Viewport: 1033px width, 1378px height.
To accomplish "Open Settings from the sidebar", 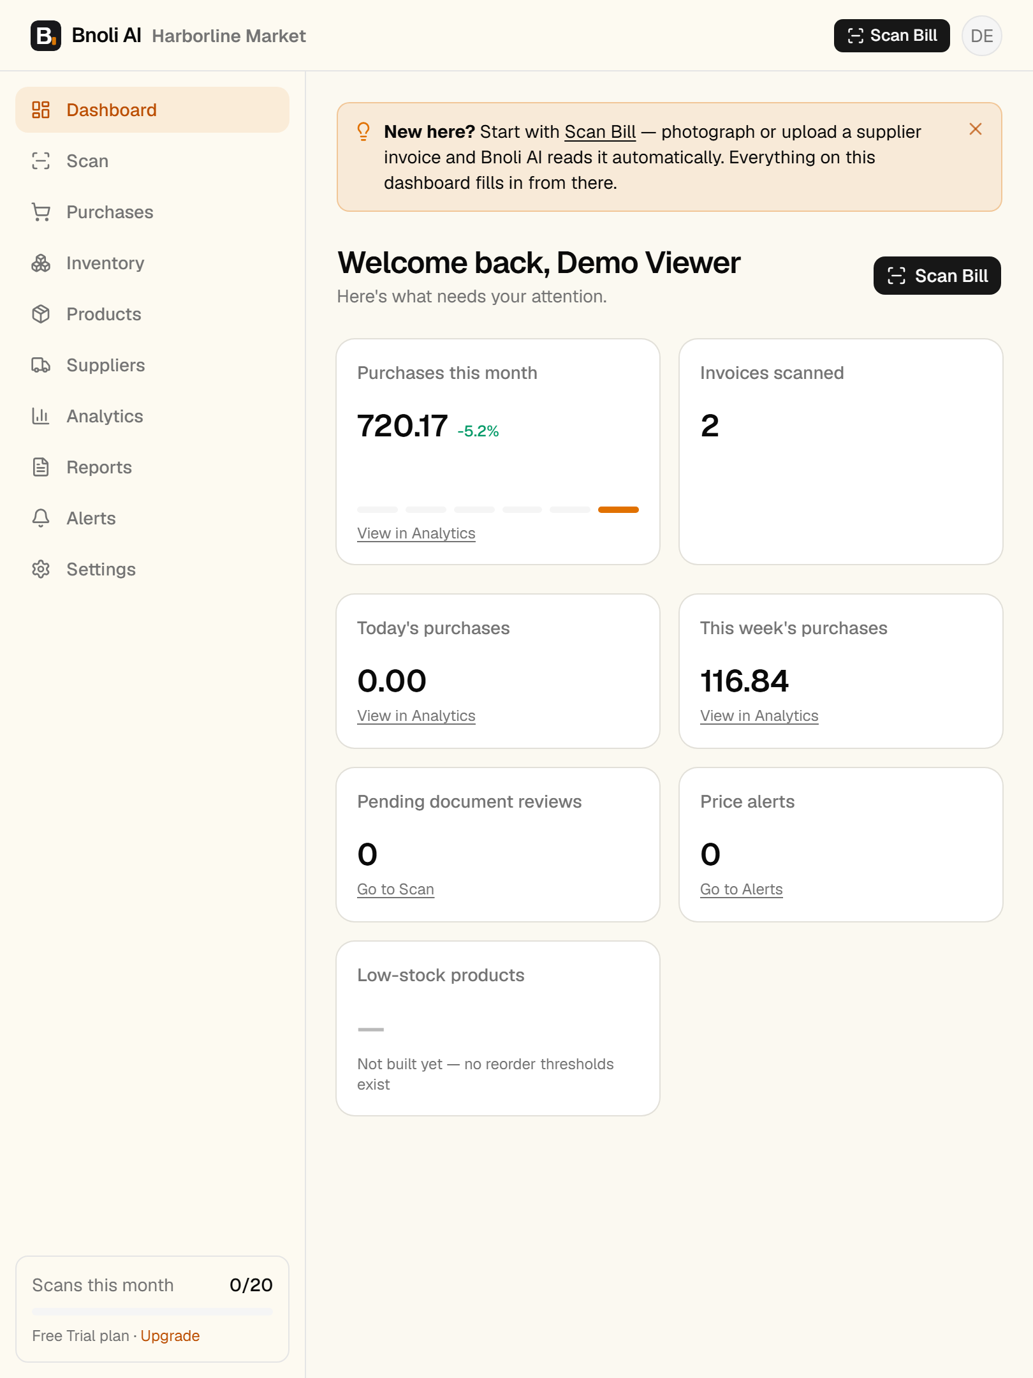I will coord(152,569).
